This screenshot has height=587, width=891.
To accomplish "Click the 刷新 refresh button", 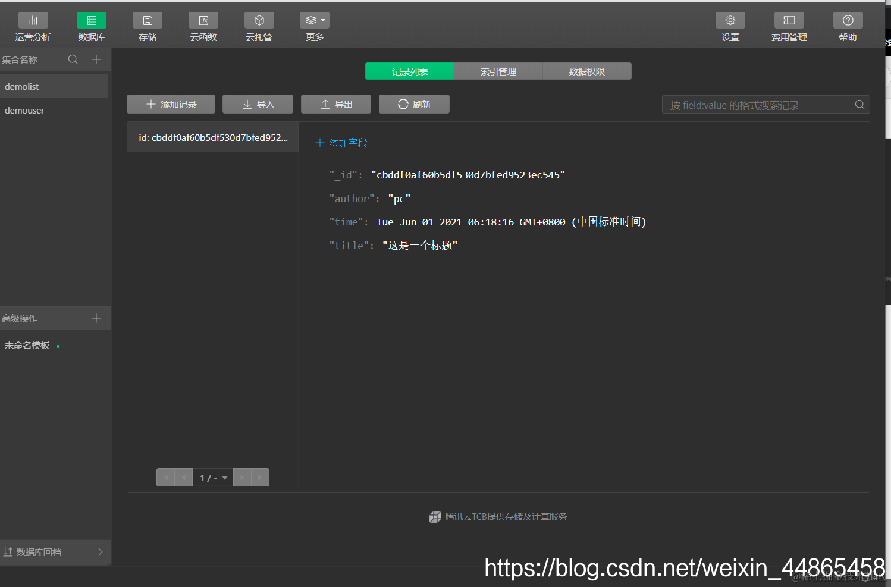I will [414, 104].
